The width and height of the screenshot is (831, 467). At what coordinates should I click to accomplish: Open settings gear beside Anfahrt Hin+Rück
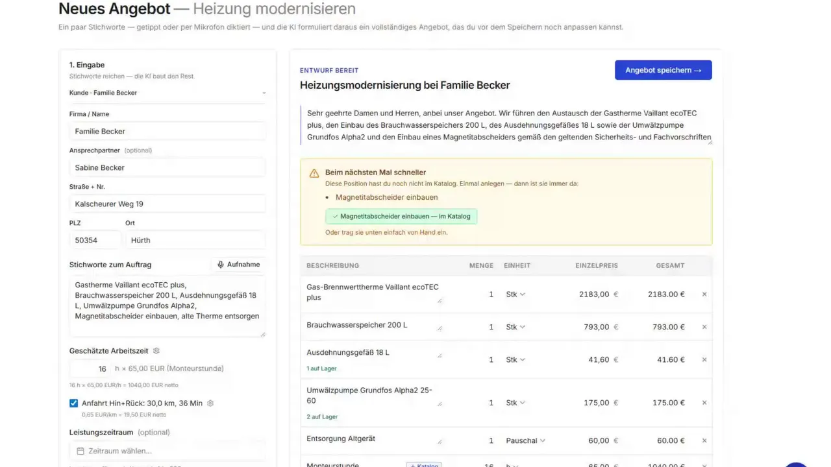coord(210,403)
